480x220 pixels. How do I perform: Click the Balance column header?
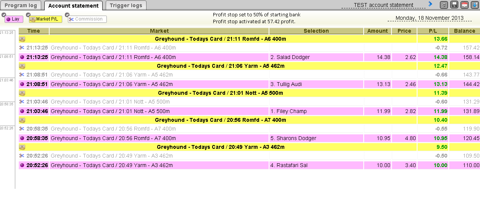[464, 31]
